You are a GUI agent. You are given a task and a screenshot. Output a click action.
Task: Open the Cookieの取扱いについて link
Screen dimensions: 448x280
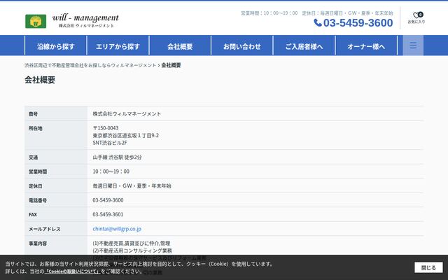[72, 271]
